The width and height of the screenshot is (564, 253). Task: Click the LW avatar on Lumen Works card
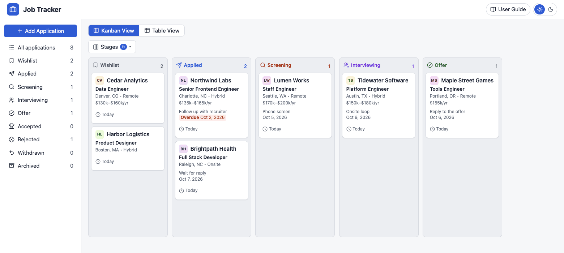pyautogui.click(x=267, y=81)
